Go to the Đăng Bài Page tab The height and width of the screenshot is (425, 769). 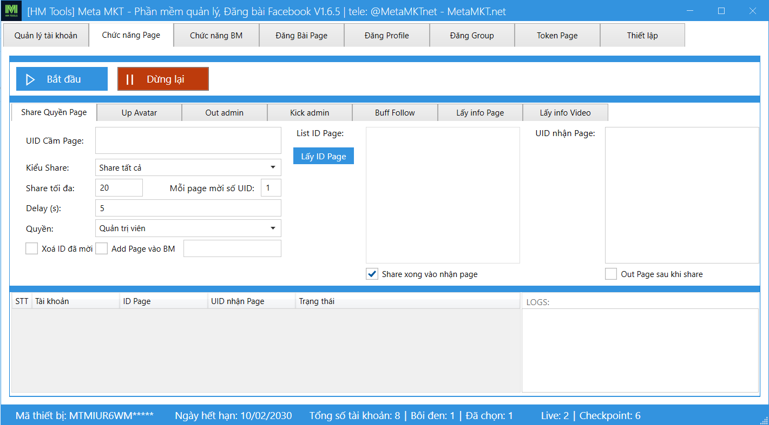point(301,36)
